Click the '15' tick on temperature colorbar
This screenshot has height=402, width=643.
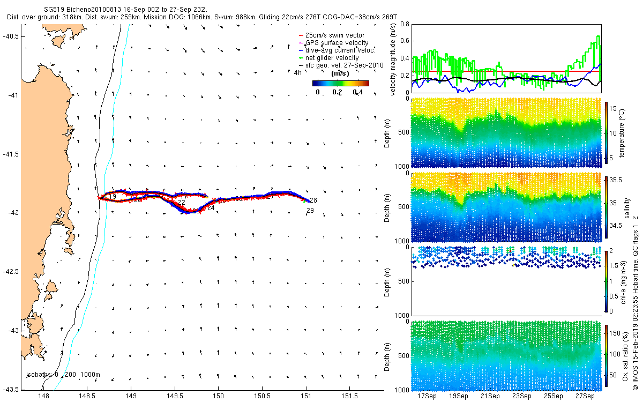pos(614,108)
